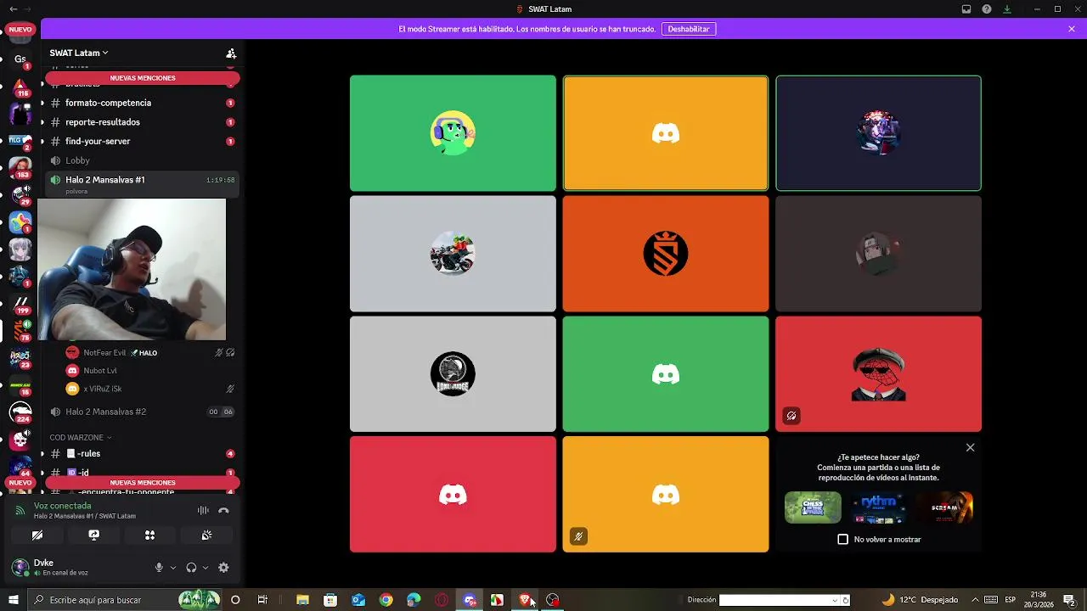This screenshot has width=1087, height=611.
Task: Open microphone input options arrow
Action: [x=173, y=568]
